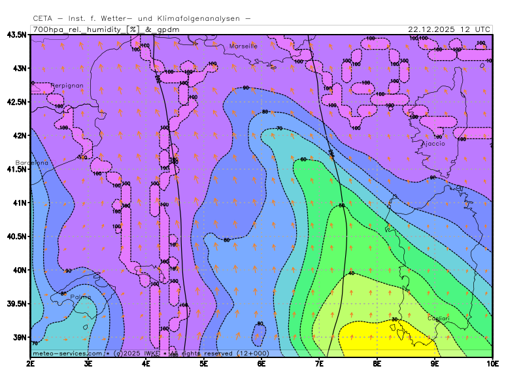Click the 10E longitude axis label

point(492,362)
